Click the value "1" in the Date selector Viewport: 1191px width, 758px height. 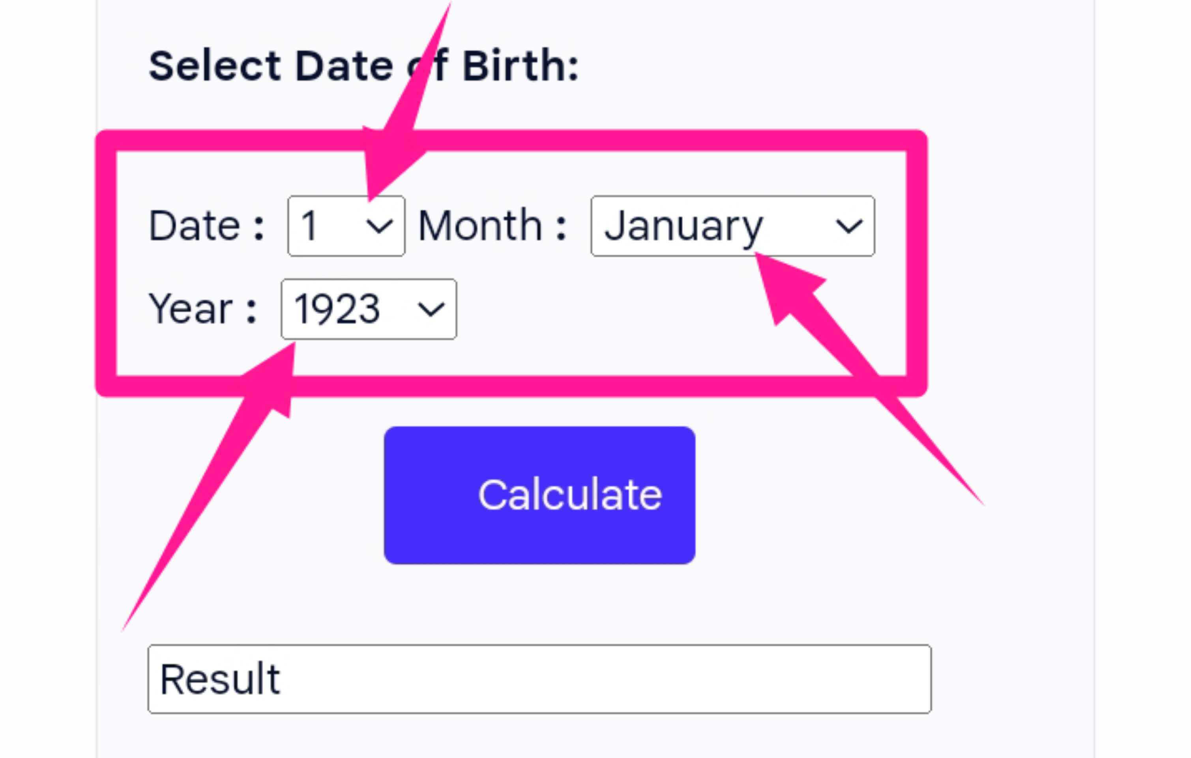tap(310, 226)
